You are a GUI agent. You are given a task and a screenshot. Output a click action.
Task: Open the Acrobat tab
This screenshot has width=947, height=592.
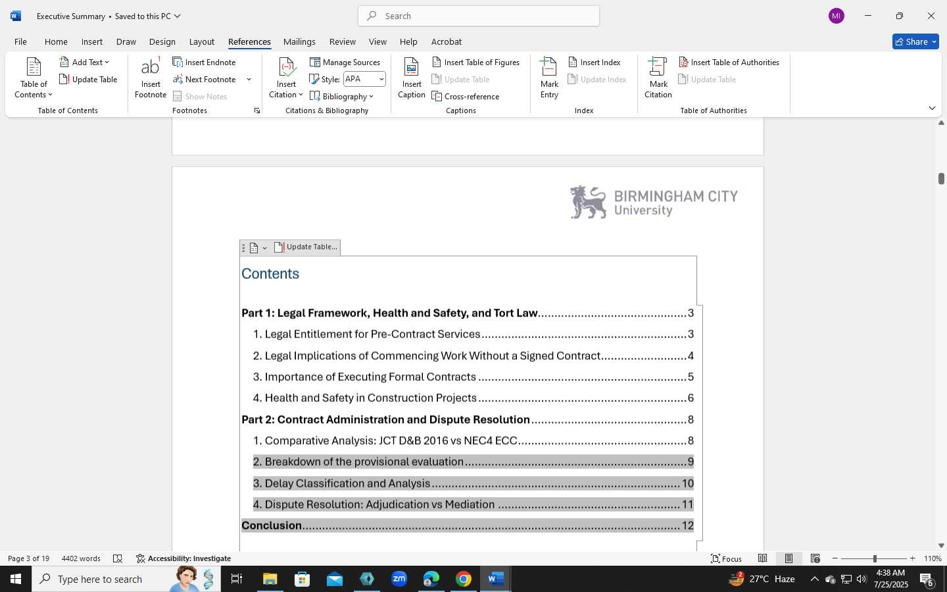447,41
